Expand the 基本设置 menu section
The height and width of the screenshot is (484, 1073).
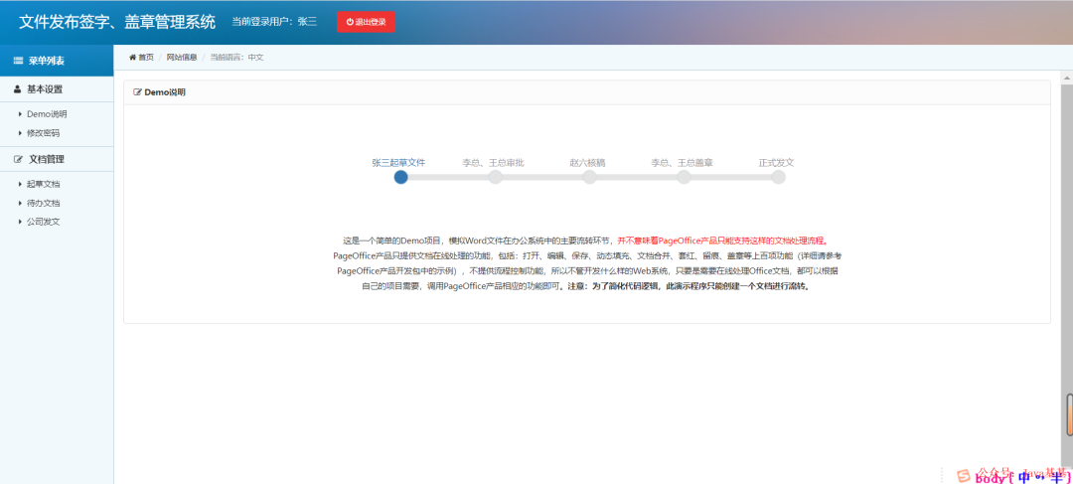coord(57,89)
